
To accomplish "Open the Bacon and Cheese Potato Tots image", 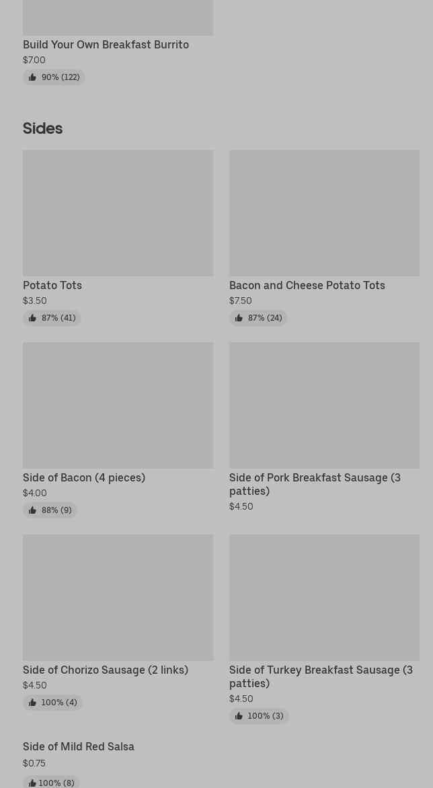I will pos(324,212).
